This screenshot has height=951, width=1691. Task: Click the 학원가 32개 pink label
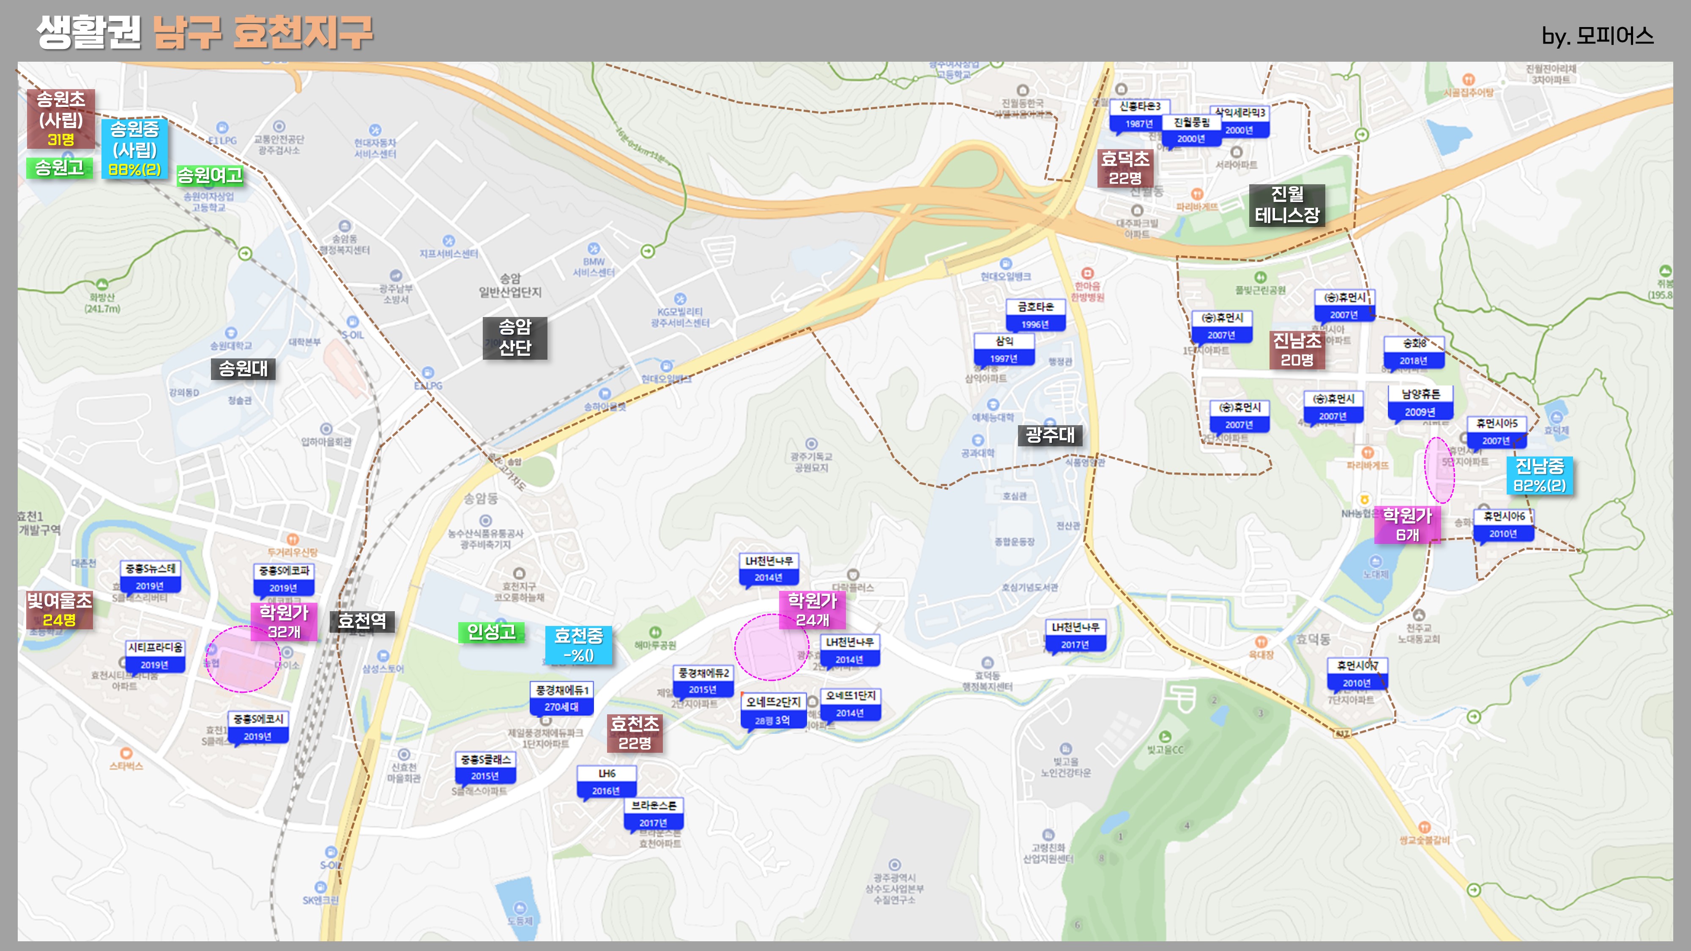284,621
